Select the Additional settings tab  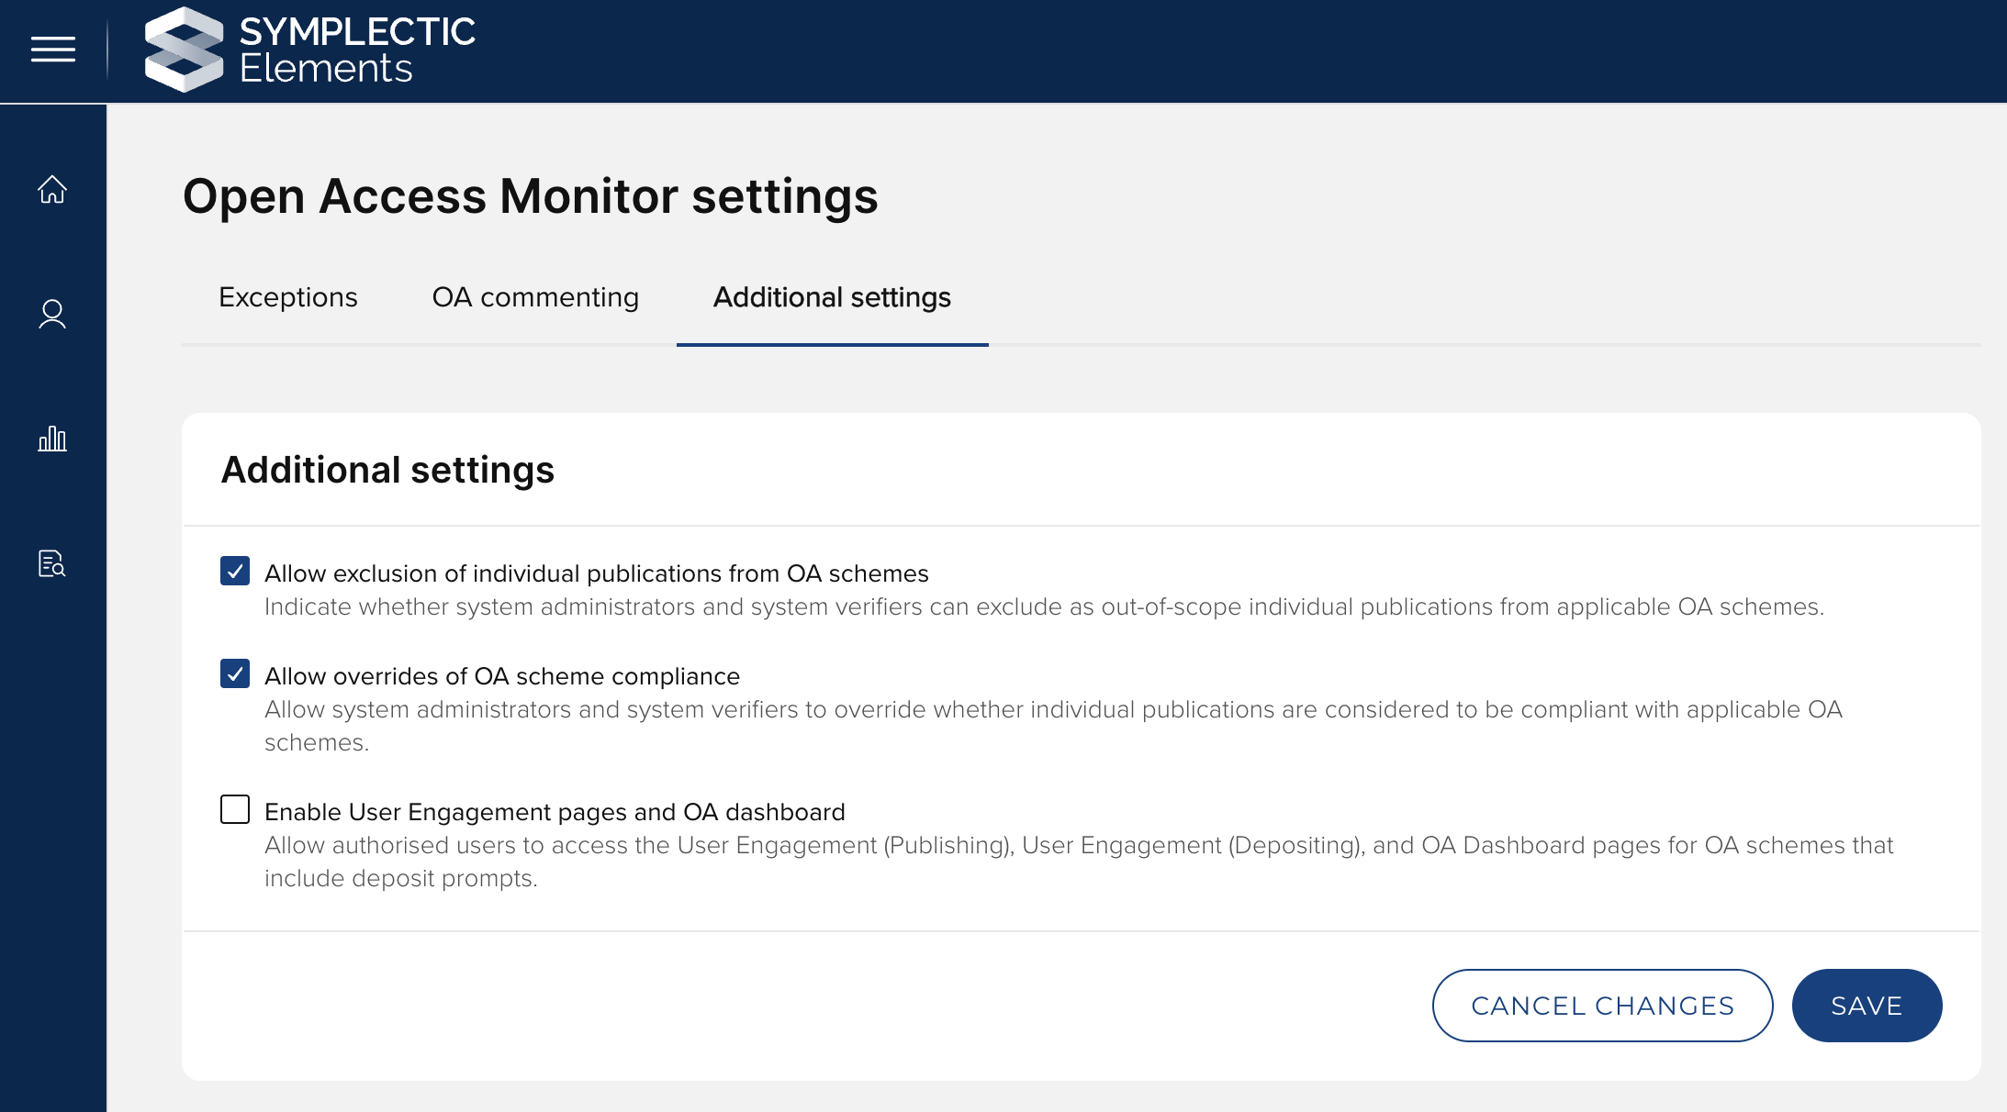(x=832, y=297)
